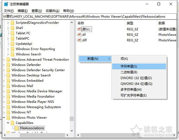179x140 pixels.
Task: Choose 多字符串值(M) in the submenu
Action: point(139,90)
